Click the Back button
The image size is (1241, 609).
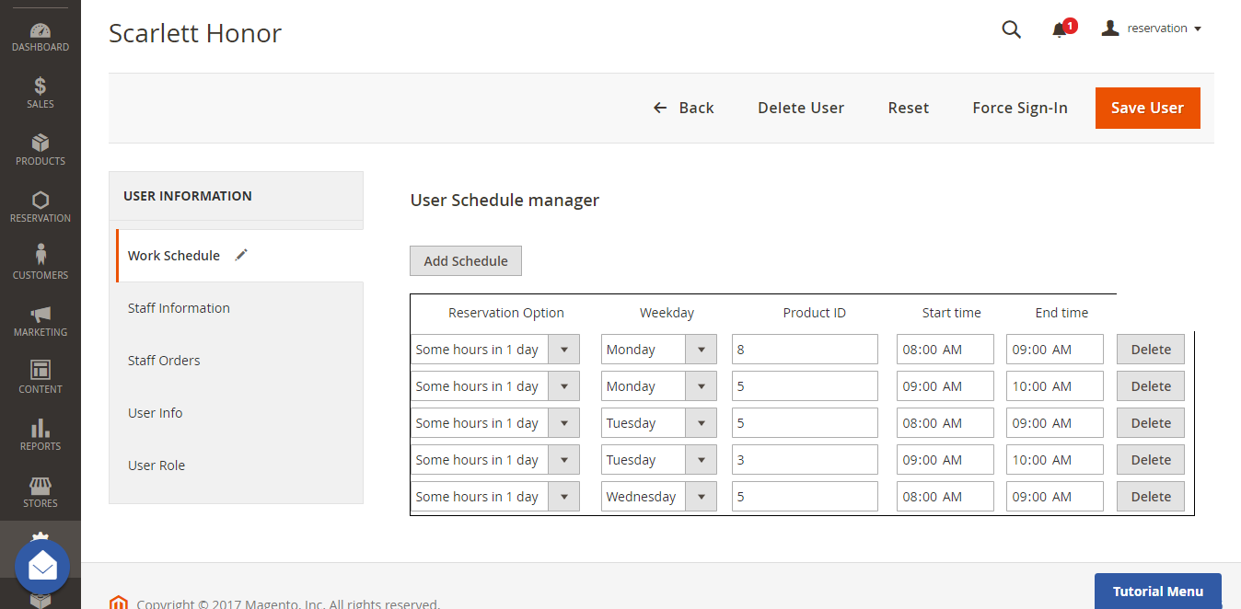click(683, 108)
